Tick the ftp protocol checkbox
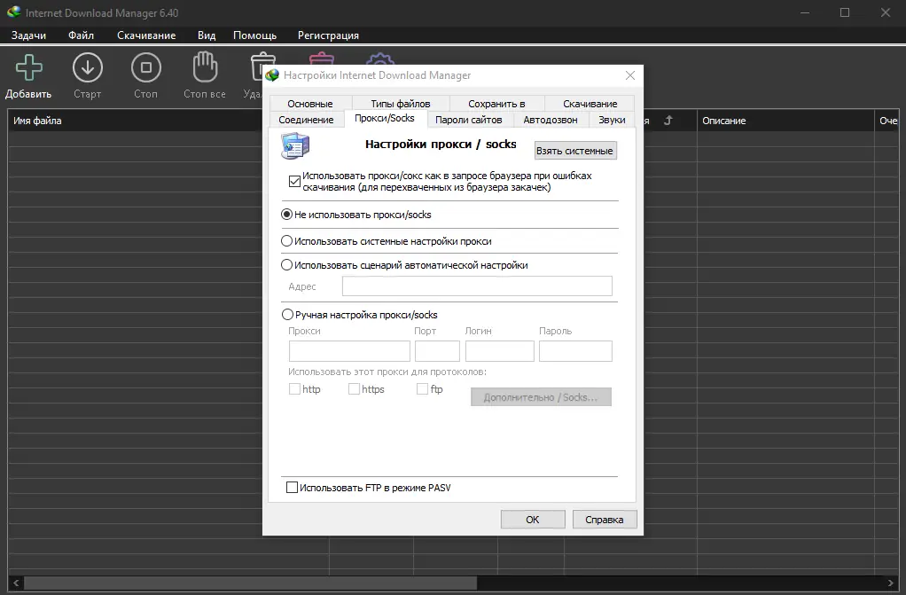The width and height of the screenshot is (906, 595). click(422, 389)
